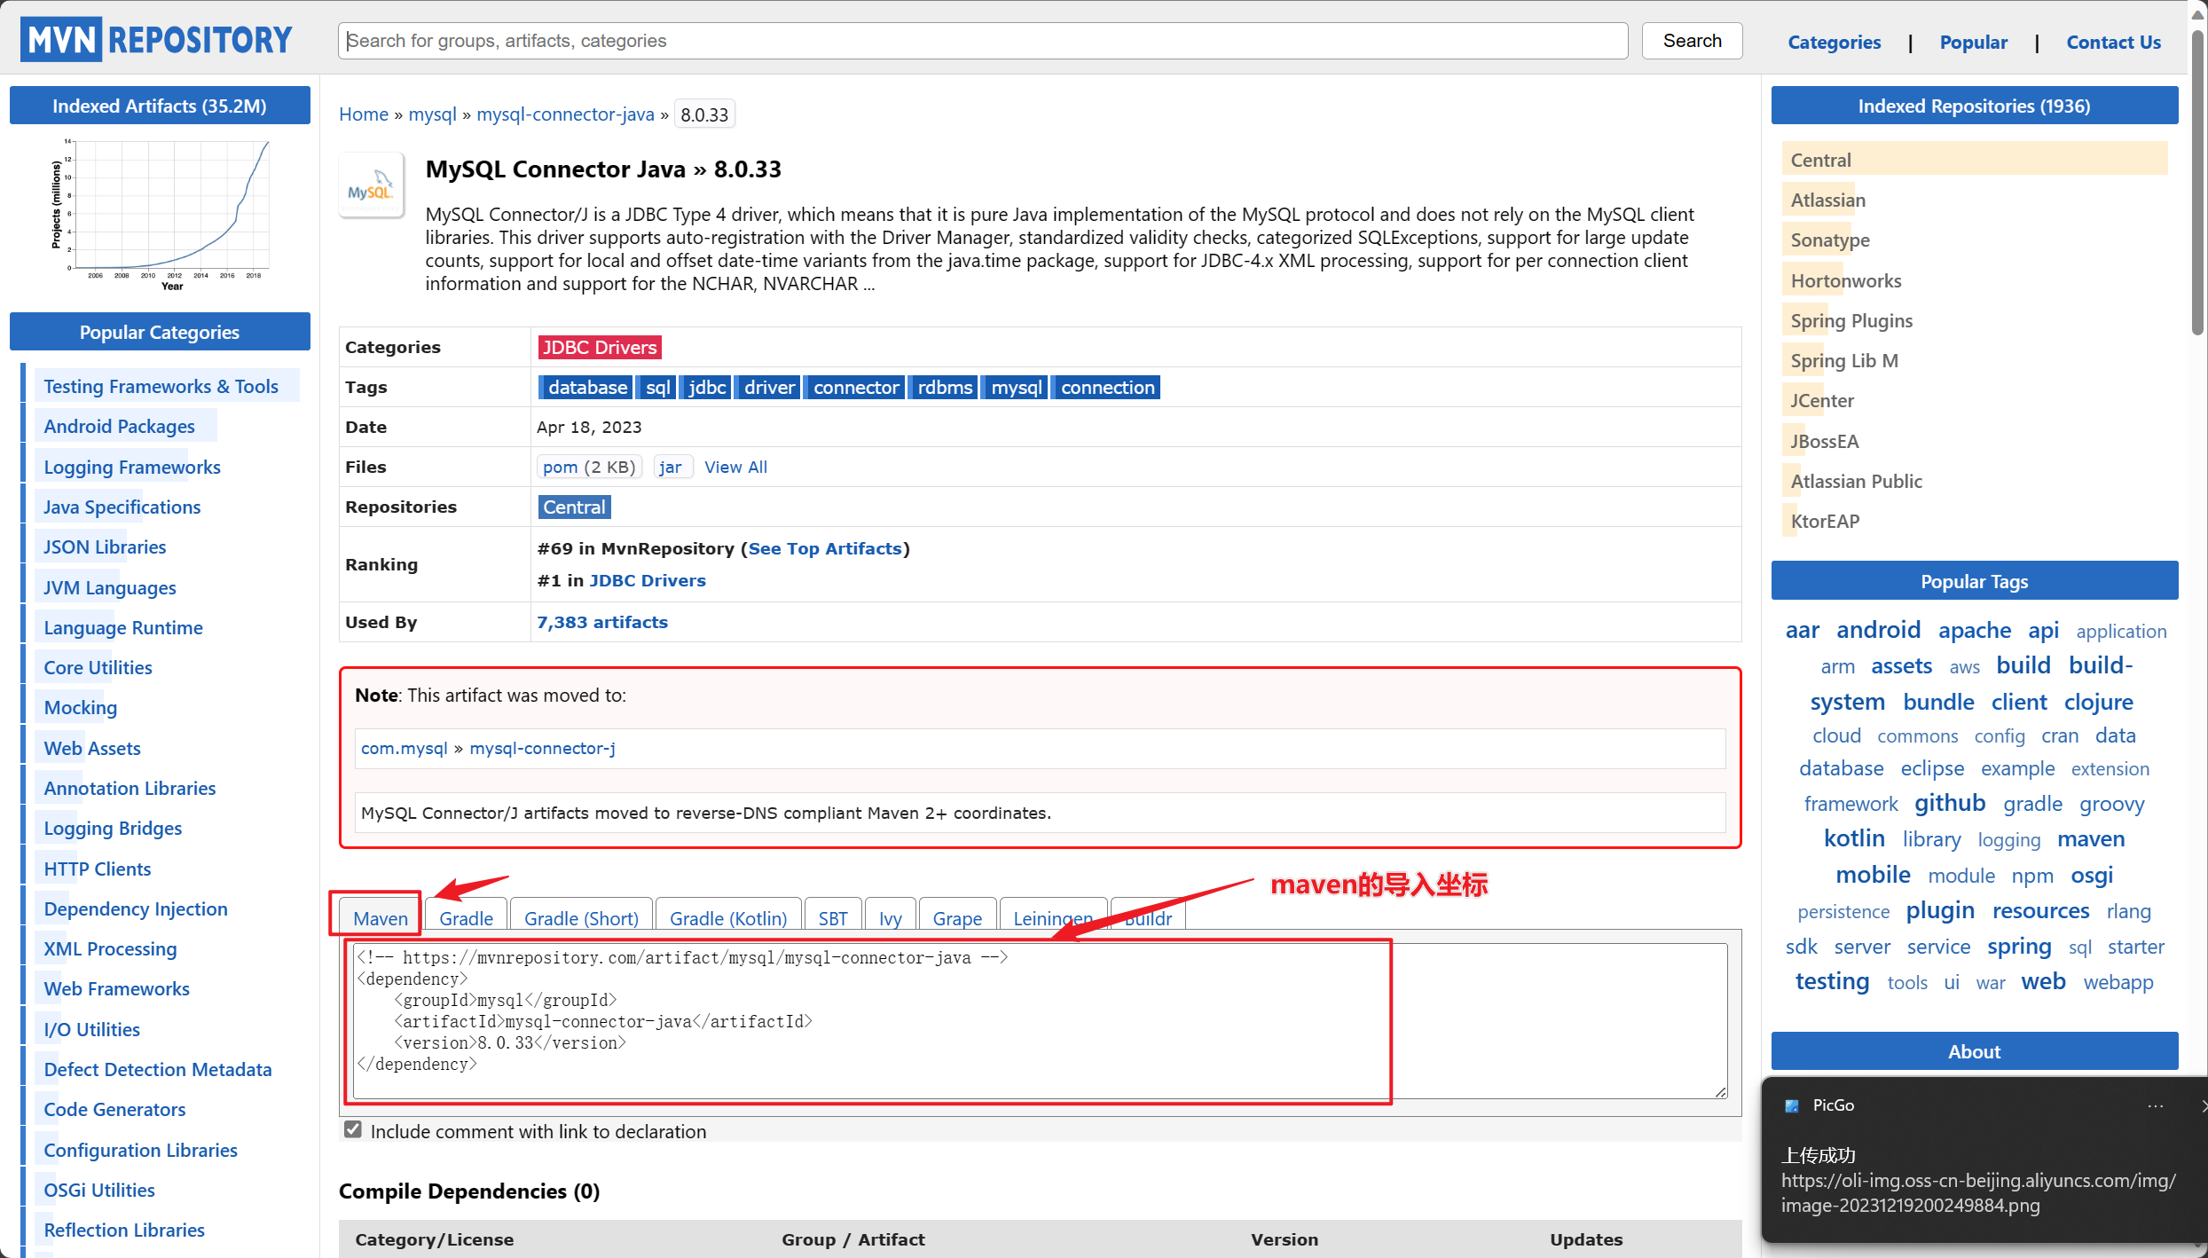
Task: Open View All files link
Action: pos(735,467)
